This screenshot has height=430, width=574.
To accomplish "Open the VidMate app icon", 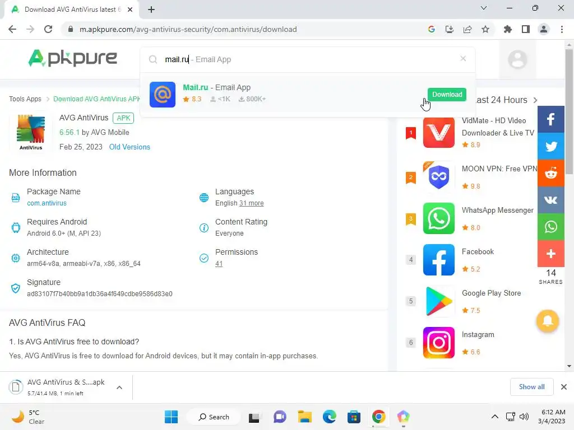I will click(438, 132).
